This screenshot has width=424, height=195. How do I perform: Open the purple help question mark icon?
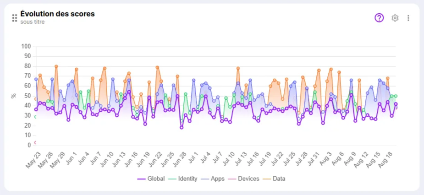(379, 18)
